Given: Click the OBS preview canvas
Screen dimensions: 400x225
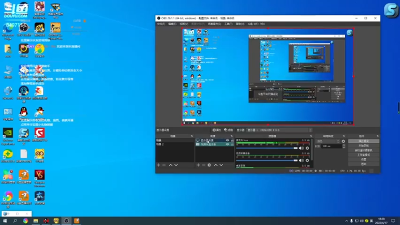Looking at the screenshot, I should [x=268, y=76].
